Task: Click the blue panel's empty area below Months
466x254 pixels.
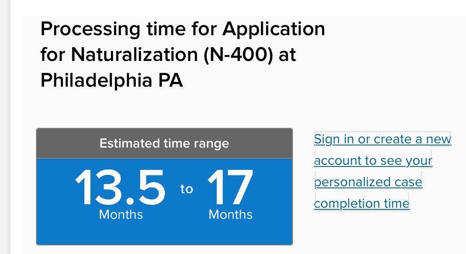Action: [164, 233]
